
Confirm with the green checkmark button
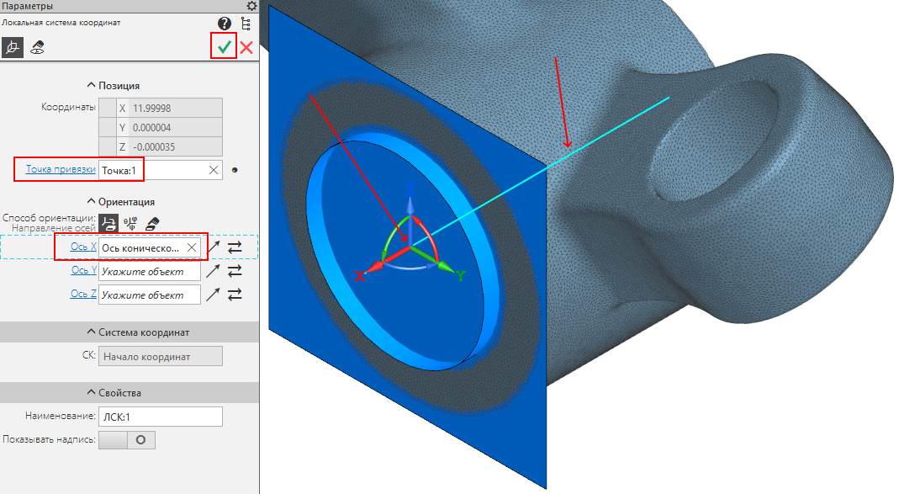[225, 47]
